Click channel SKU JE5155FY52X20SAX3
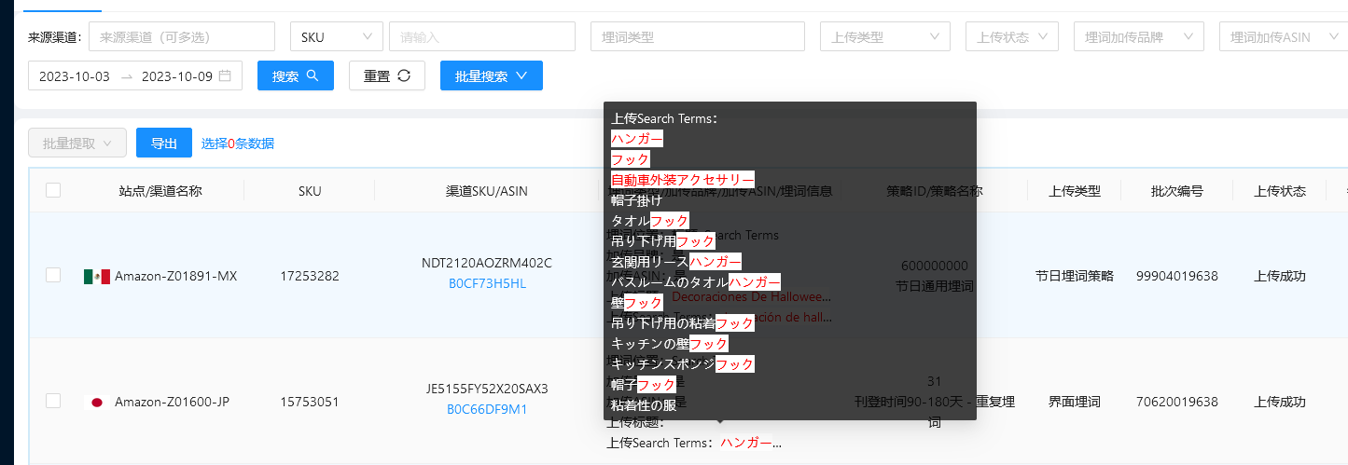This screenshot has width=1348, height=465. pos(487,389)
